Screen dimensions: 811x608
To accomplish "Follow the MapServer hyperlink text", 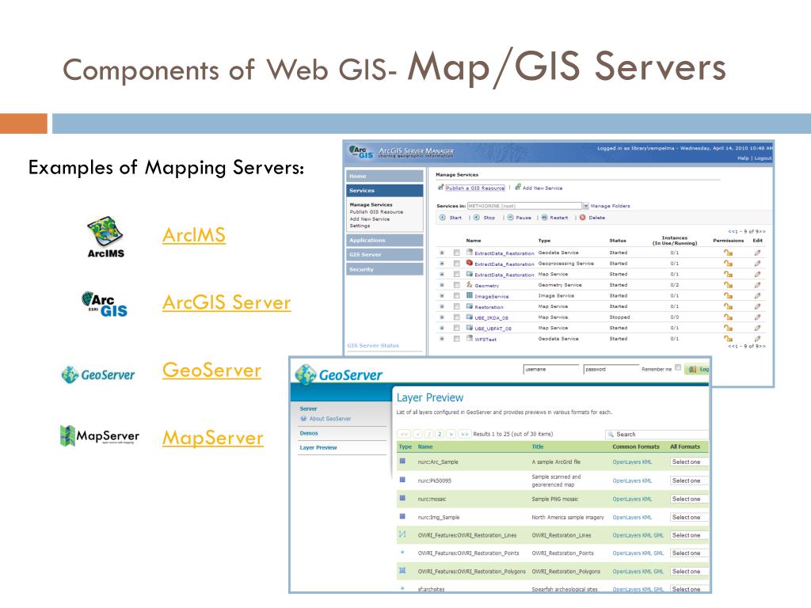I will coord(212,438).
